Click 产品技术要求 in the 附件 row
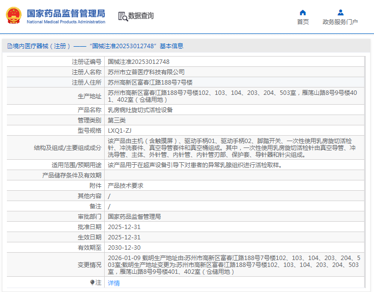 [125, 186]
